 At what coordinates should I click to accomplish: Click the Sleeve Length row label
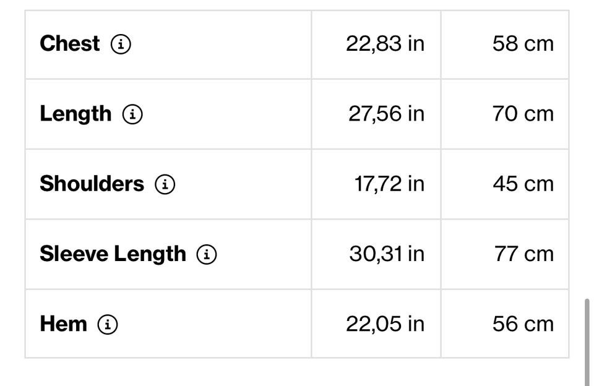click(x=113, y=254)
